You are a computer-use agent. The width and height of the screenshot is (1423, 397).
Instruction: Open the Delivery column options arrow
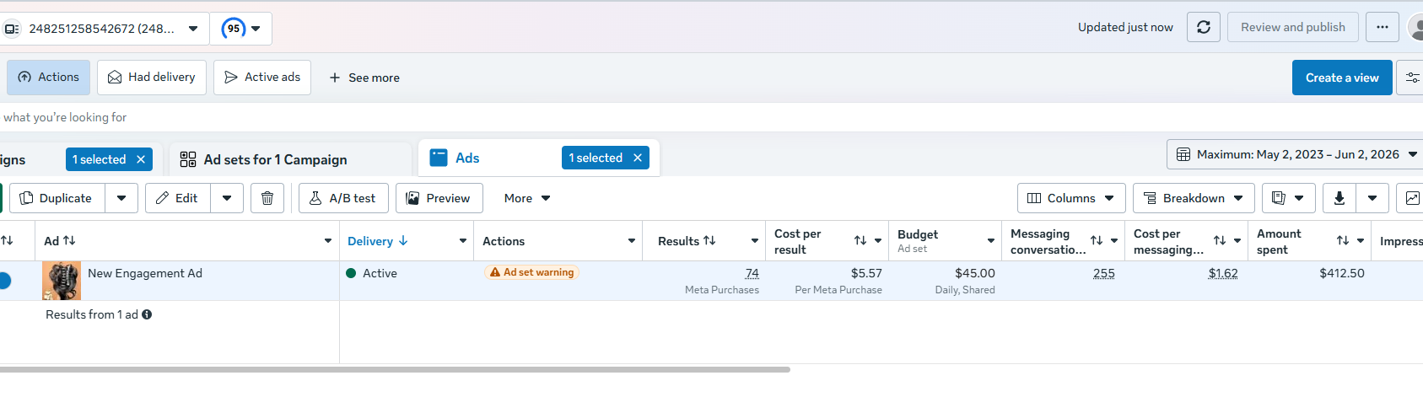pyautogui.click(x=463, y=241)
